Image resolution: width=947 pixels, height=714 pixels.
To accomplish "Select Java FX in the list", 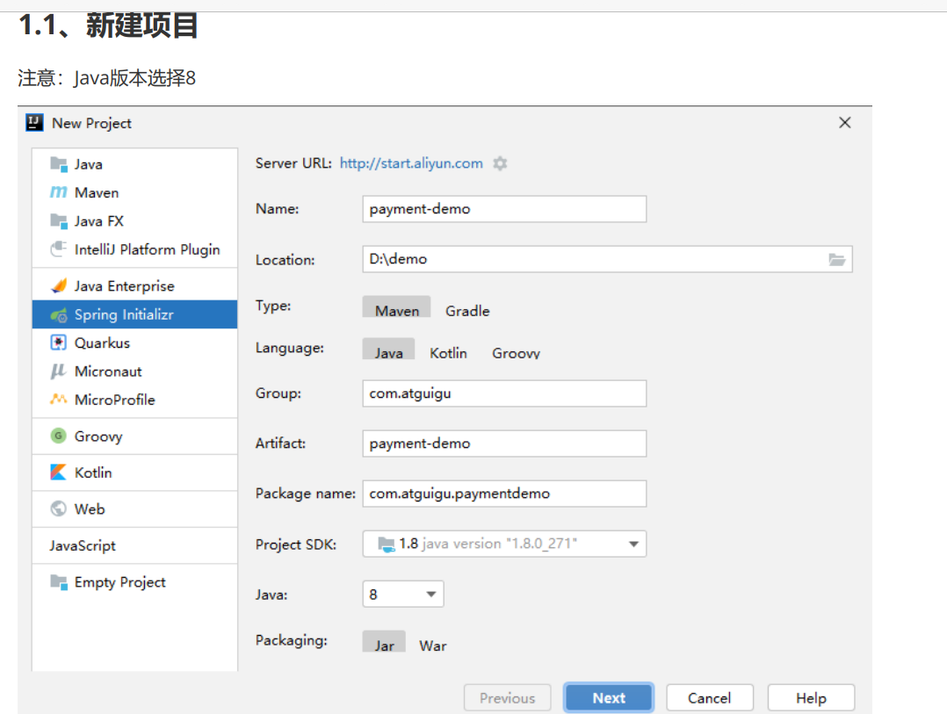I will pos(134,221).
